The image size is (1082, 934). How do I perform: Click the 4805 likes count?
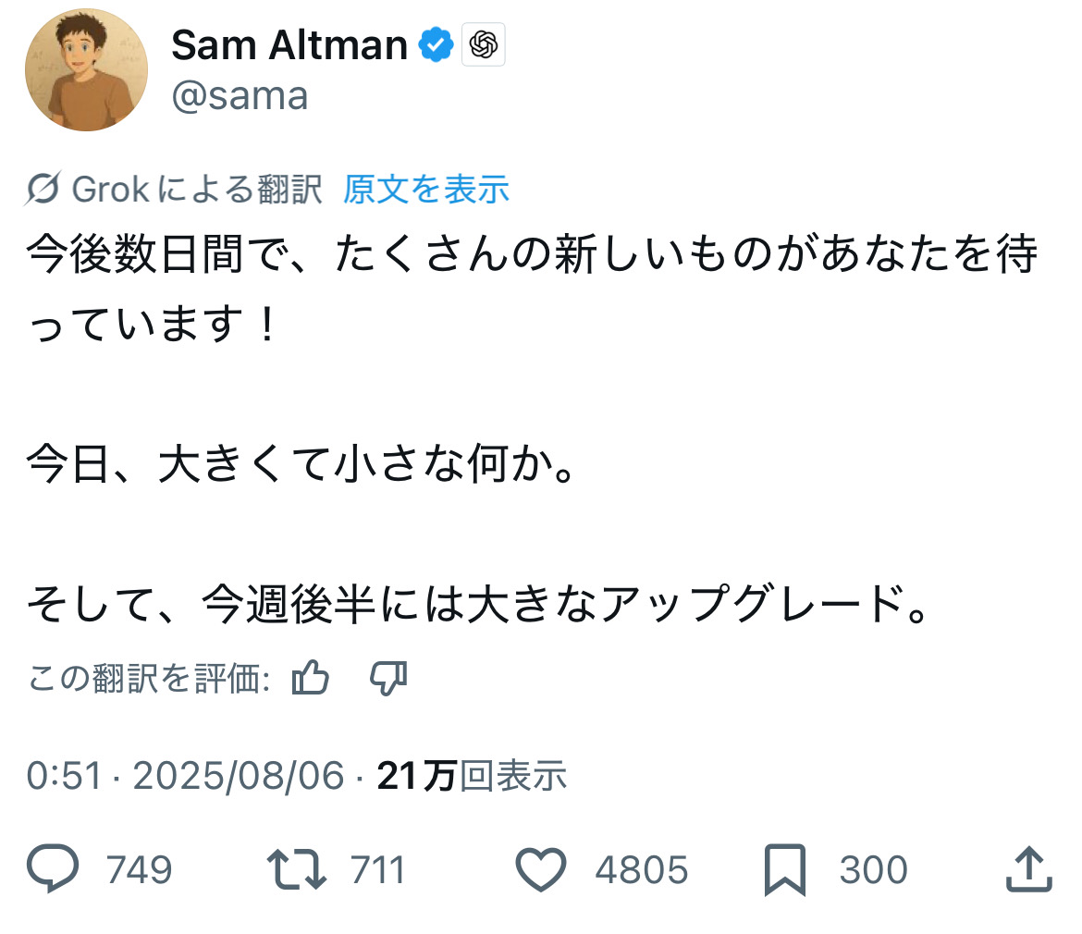pyautogui.click(x=641, y=870)
